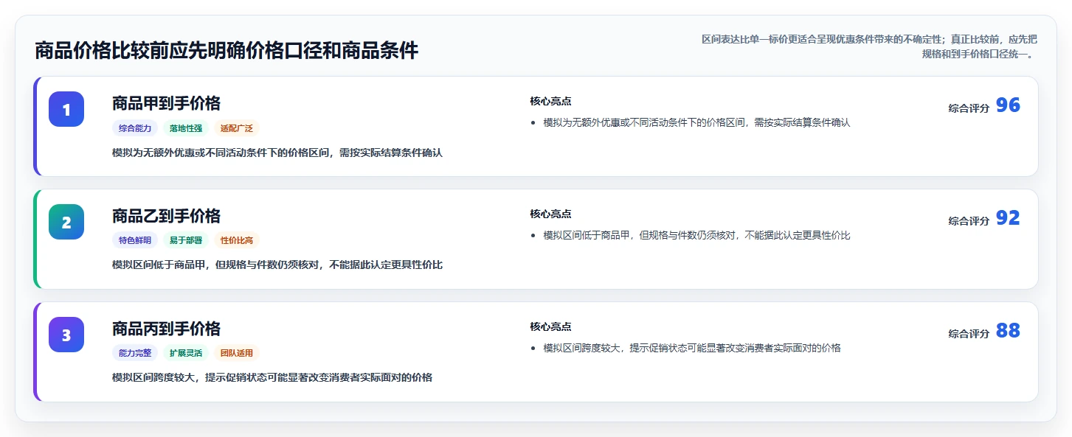Click 商品丙 highlight bullet about 促销状态

tap(692, 348)
